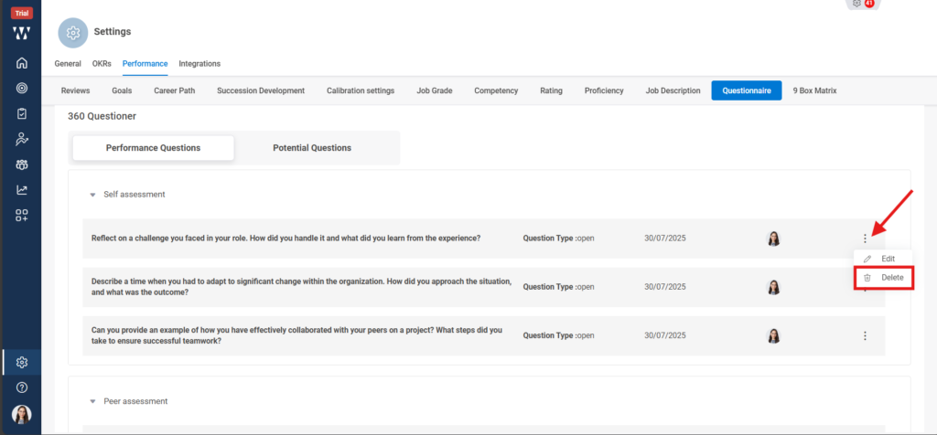Open the Reviews sub-tab
This screenshot has height=435, width=937.
(x=75, y=90)
